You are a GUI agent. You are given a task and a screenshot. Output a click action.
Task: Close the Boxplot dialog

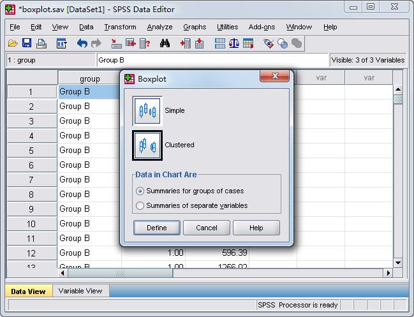pyautogui.click(x=274, y=76)
